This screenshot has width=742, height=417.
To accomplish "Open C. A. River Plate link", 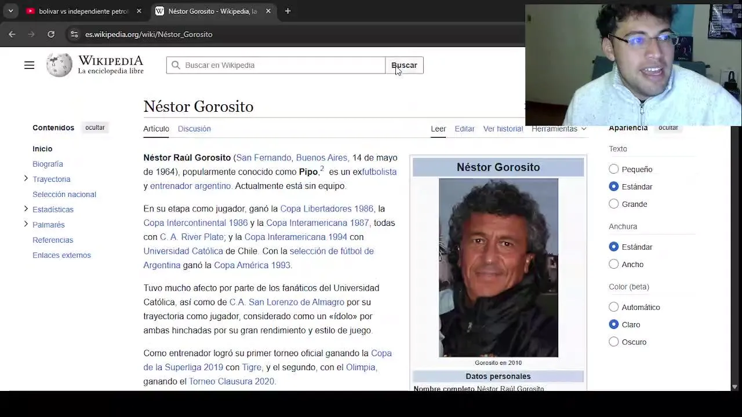I will pyautogui.click(x=192, y=237).
